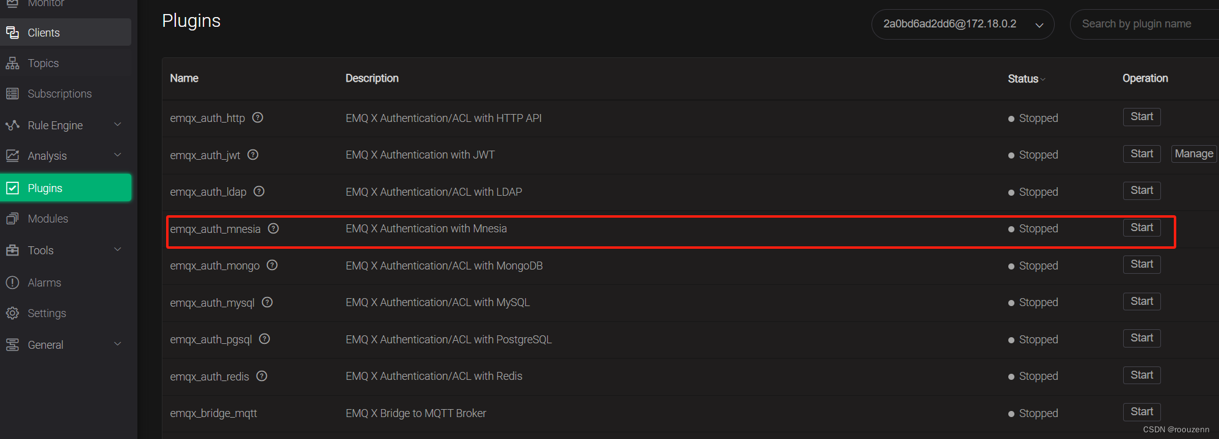Open help icon next to emqx_auth_mysql

pyautogui.click(x=267, y=302)
